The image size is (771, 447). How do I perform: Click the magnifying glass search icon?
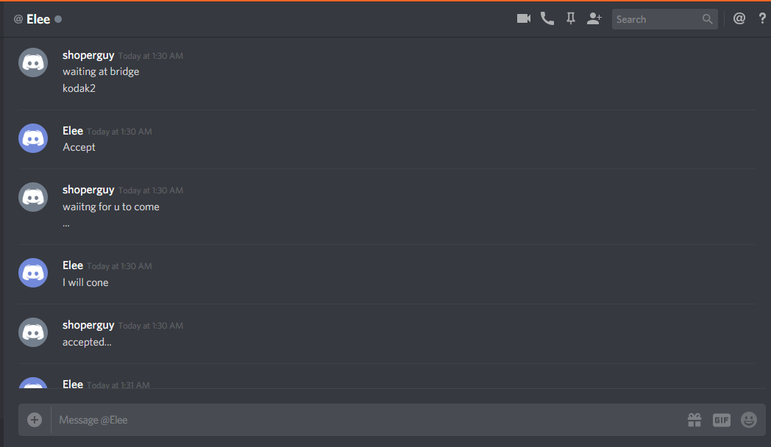tap(707, 19)
